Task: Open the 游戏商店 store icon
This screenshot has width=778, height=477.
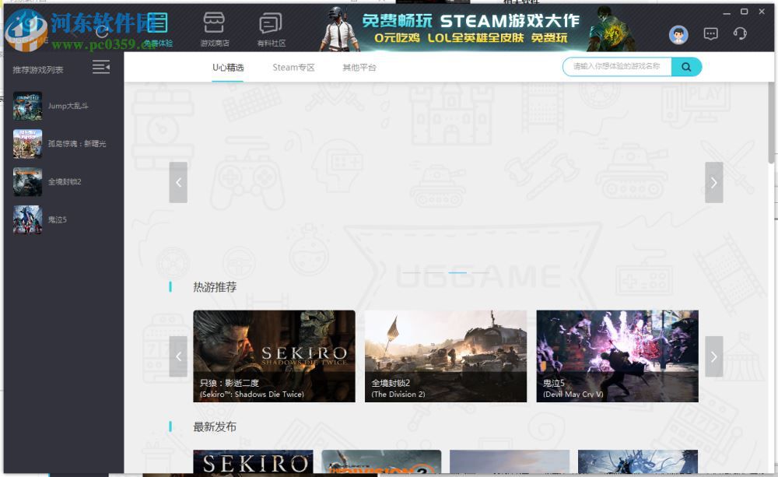Action: [214, 23]
